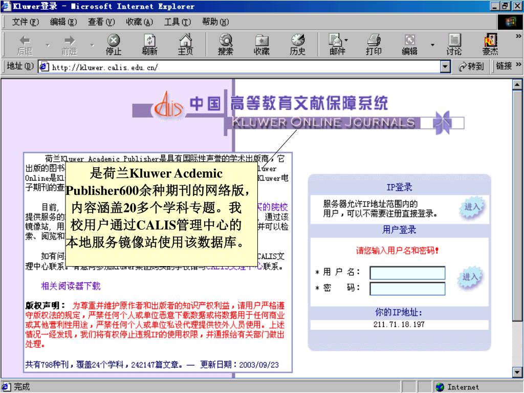This screenshot has width=524, height=393.
Task: Open the Forward button history dropdown arrow
Action: [92, 45]
